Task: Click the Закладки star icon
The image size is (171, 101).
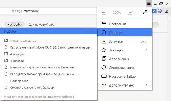Action: tap(104, 50)
